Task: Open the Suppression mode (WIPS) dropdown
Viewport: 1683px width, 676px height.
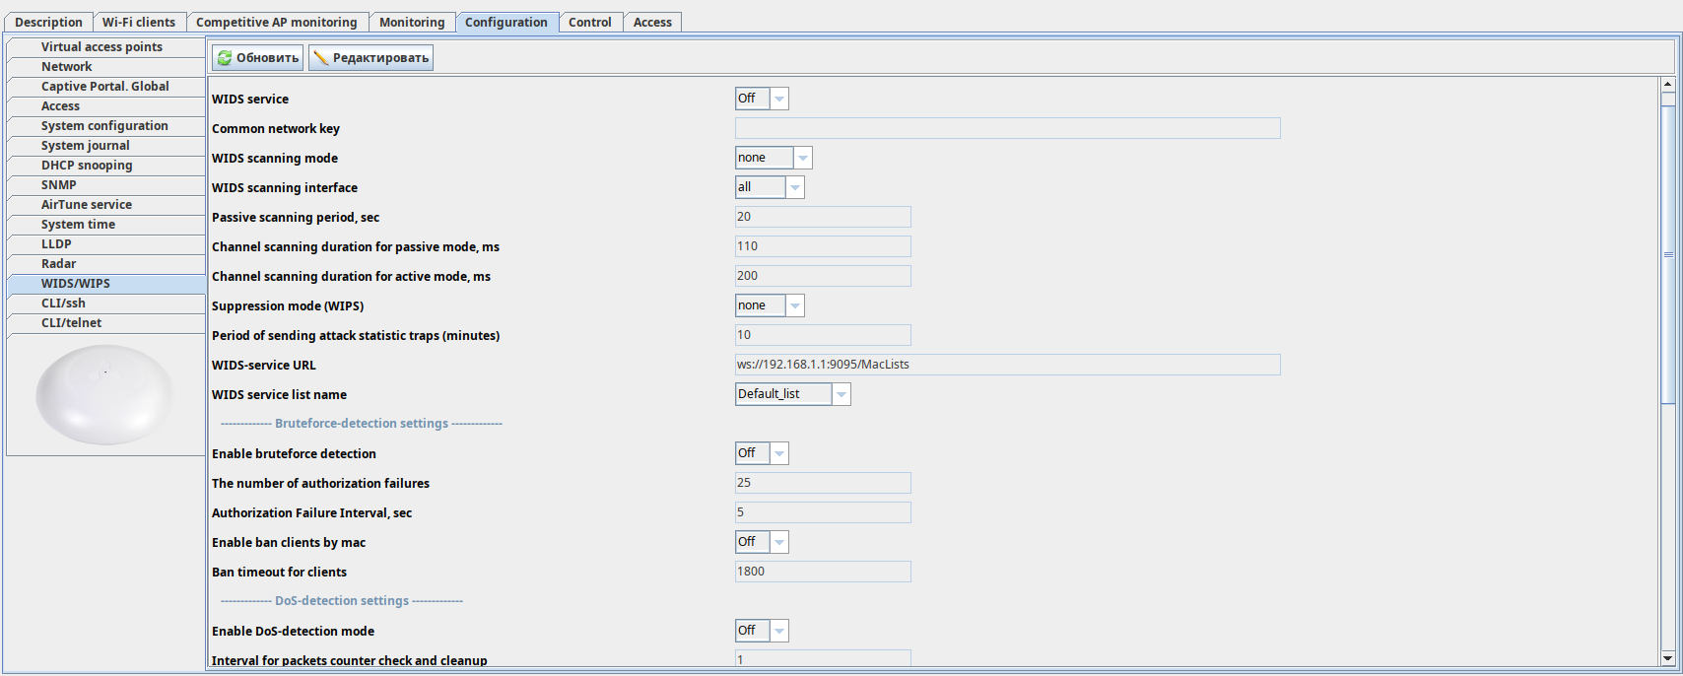Action: click(794, 305)
